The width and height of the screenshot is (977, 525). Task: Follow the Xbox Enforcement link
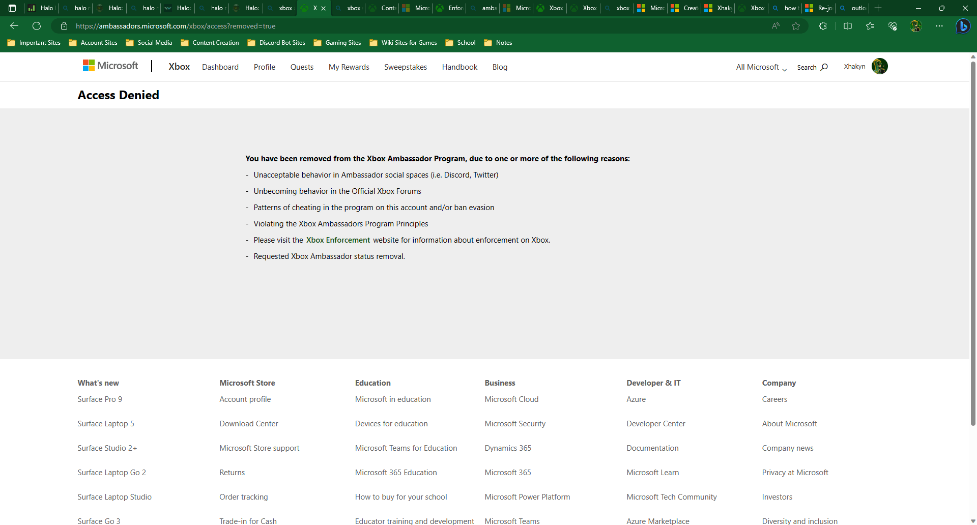point(338,240)
